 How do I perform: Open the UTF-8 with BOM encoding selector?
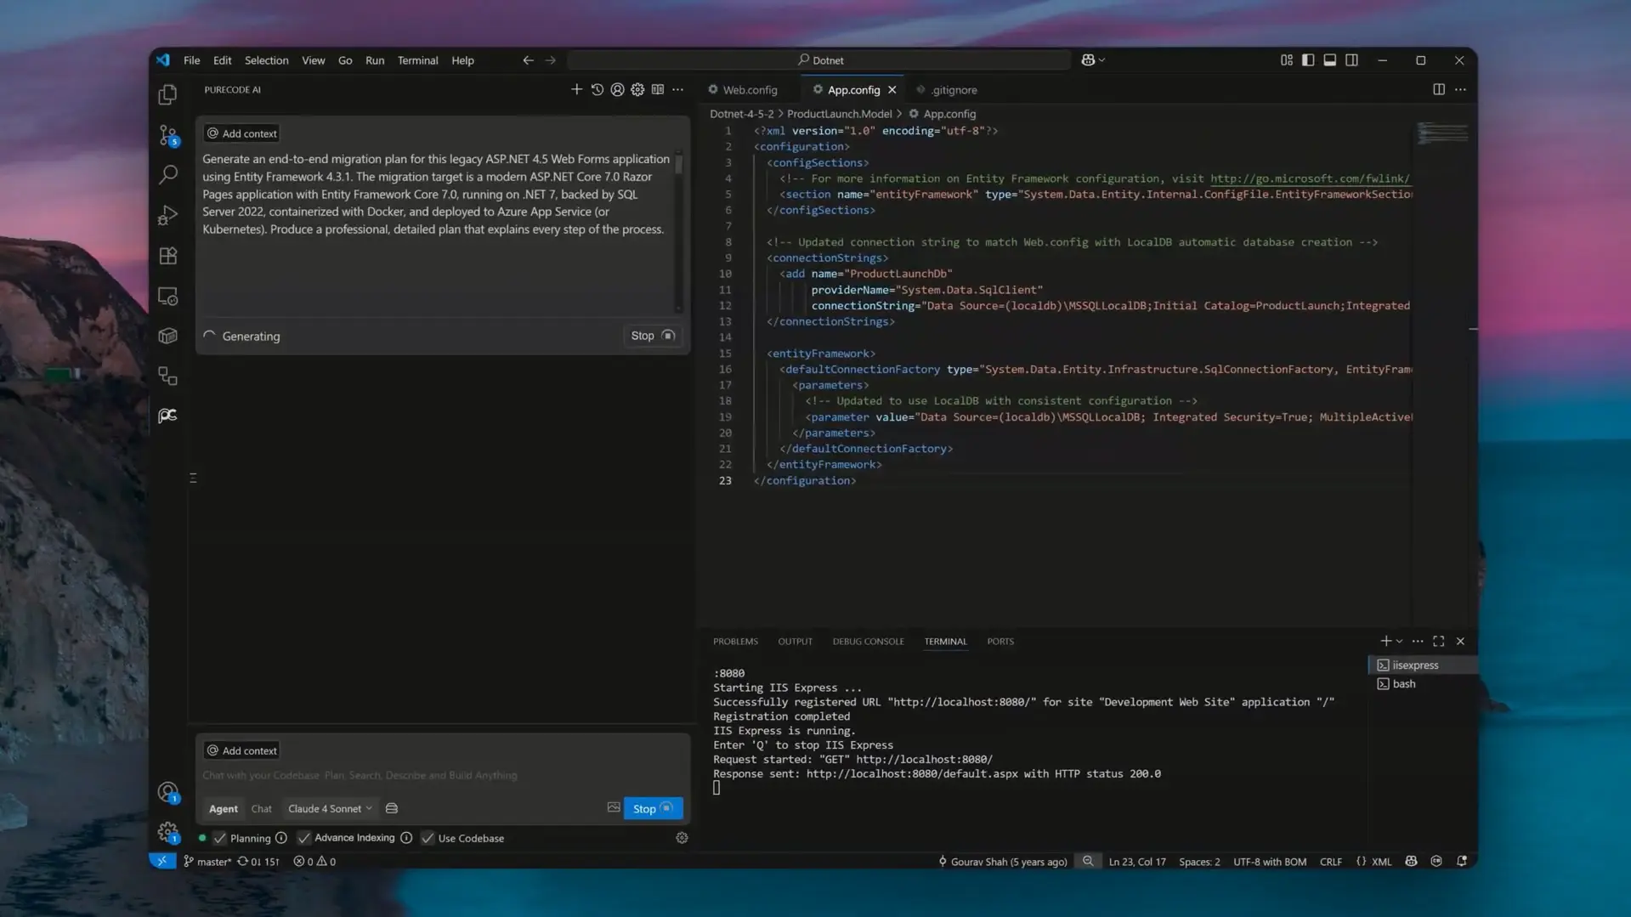1269,861
